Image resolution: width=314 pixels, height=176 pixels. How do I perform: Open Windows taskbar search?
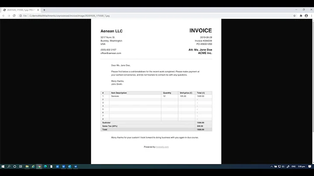pos(9,166)
